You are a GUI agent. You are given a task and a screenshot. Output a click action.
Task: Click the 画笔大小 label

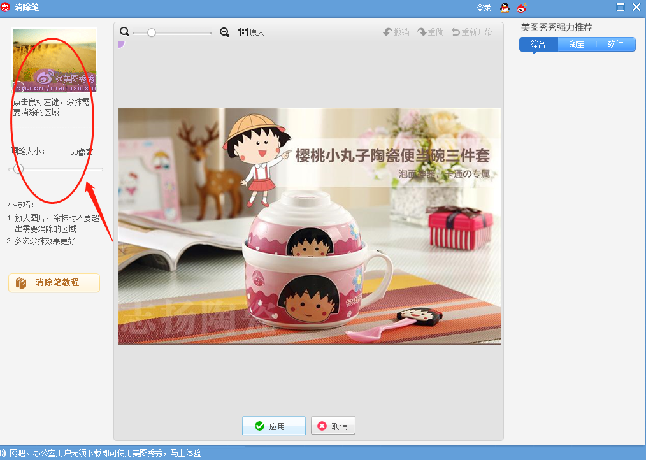point(27,151)
